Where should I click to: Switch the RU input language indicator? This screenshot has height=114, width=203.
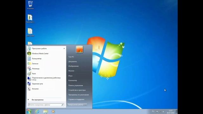153,111
